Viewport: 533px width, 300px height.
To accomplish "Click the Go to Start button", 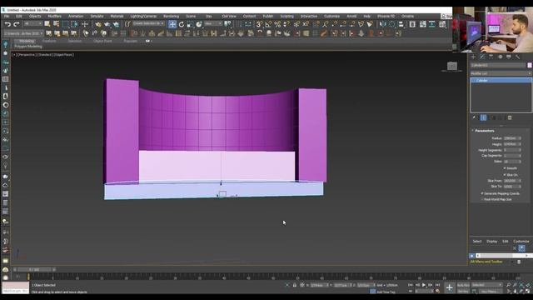I will (411, 285).
